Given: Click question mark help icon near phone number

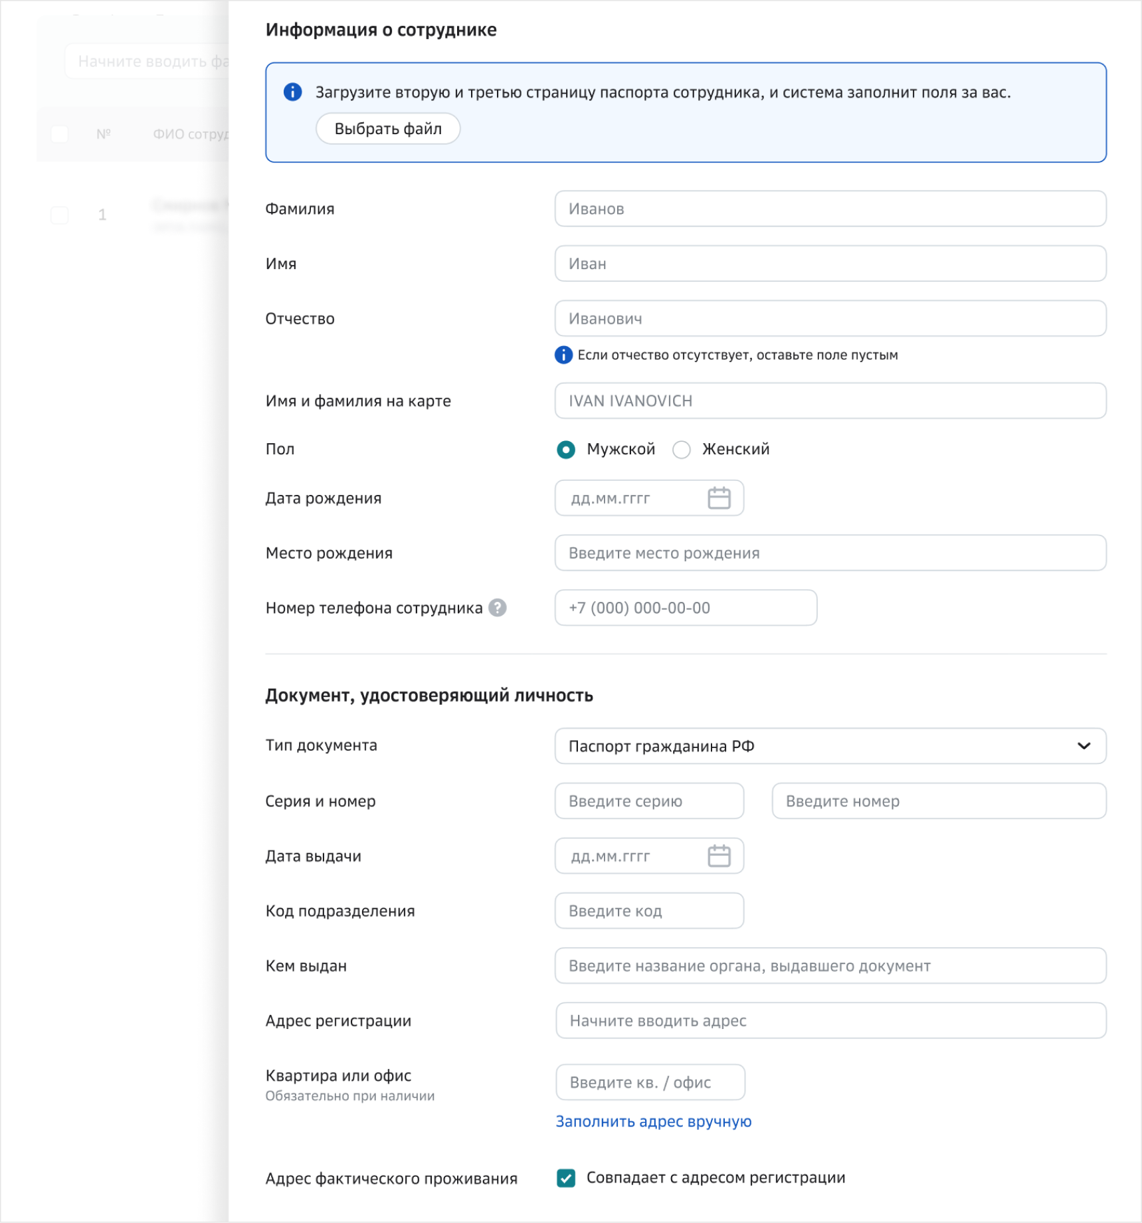Looking at the screenshot, I should (x=497, y=608).
